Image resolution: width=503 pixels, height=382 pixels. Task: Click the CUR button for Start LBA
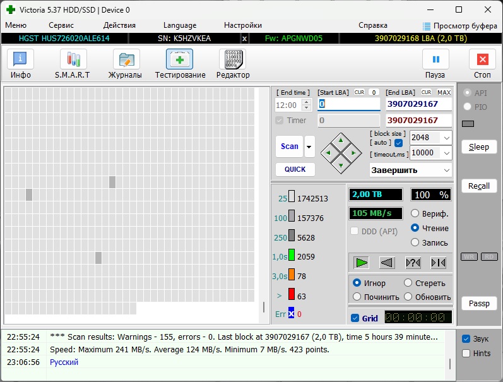(359, 92)
